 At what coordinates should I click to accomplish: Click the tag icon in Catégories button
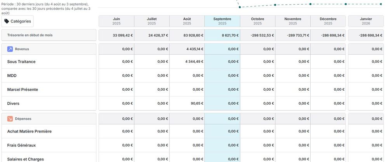tap(7, 21)
